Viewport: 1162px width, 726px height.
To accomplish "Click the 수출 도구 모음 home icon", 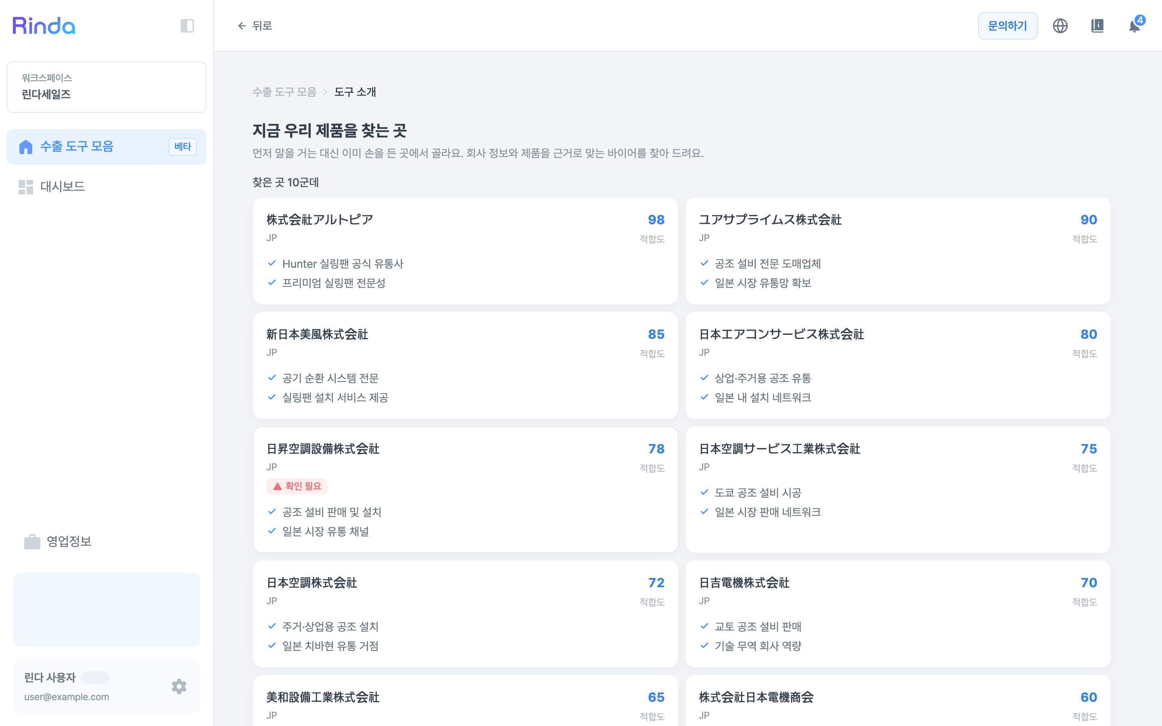I will pos(25,147).
